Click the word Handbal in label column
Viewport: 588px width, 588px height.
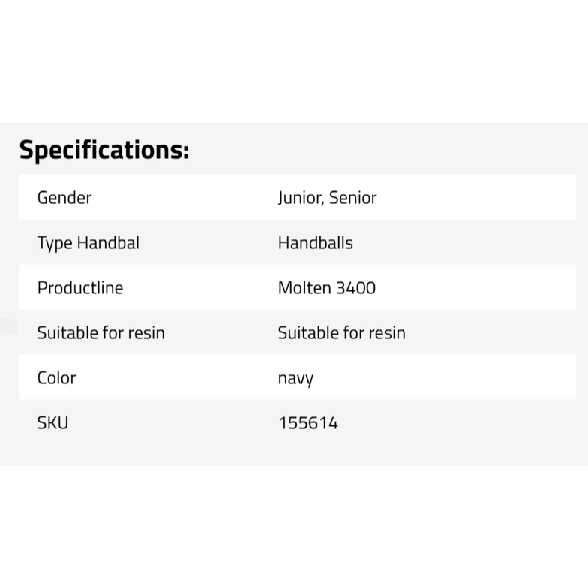(x=108, y=243)
